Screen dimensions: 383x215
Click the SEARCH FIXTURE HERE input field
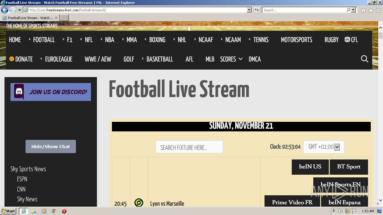189,147
